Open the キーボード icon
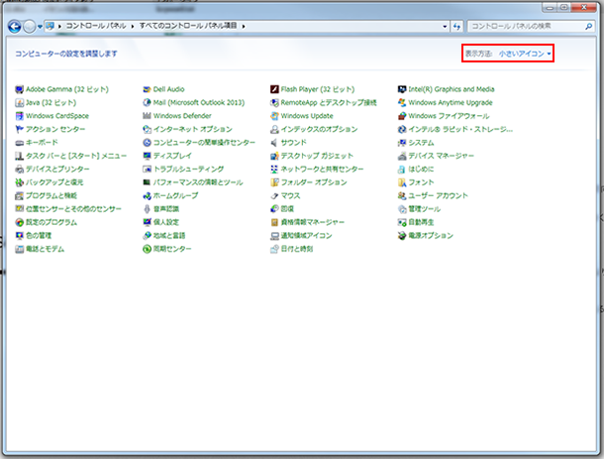604x459 pixels. coord(19,143)
